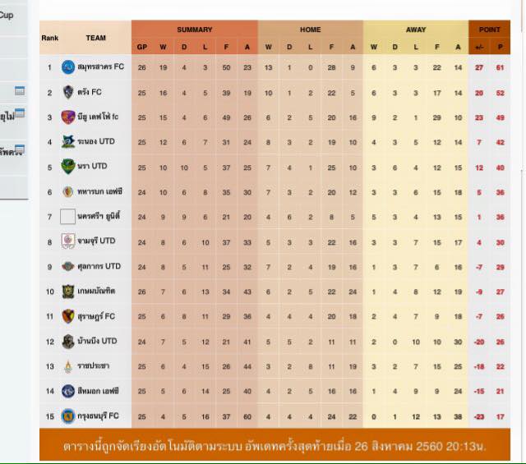
Task: Click the missing logo placeholder for นครศรีฯ ยูนิตี้
Action: tap(67, 216)
